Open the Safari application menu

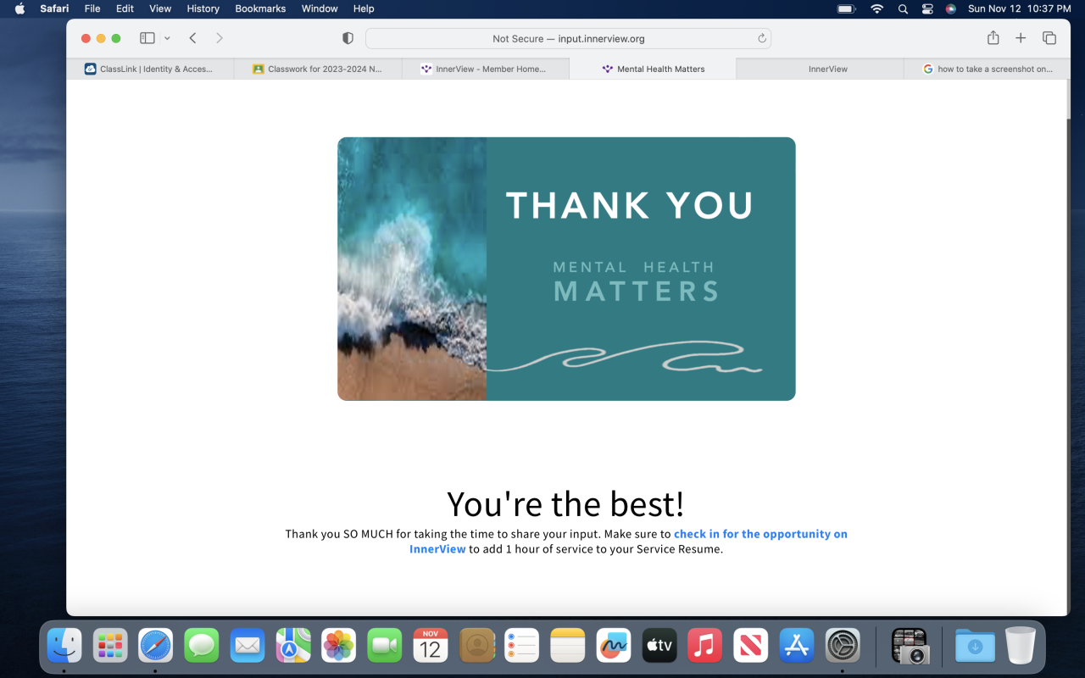54,8
